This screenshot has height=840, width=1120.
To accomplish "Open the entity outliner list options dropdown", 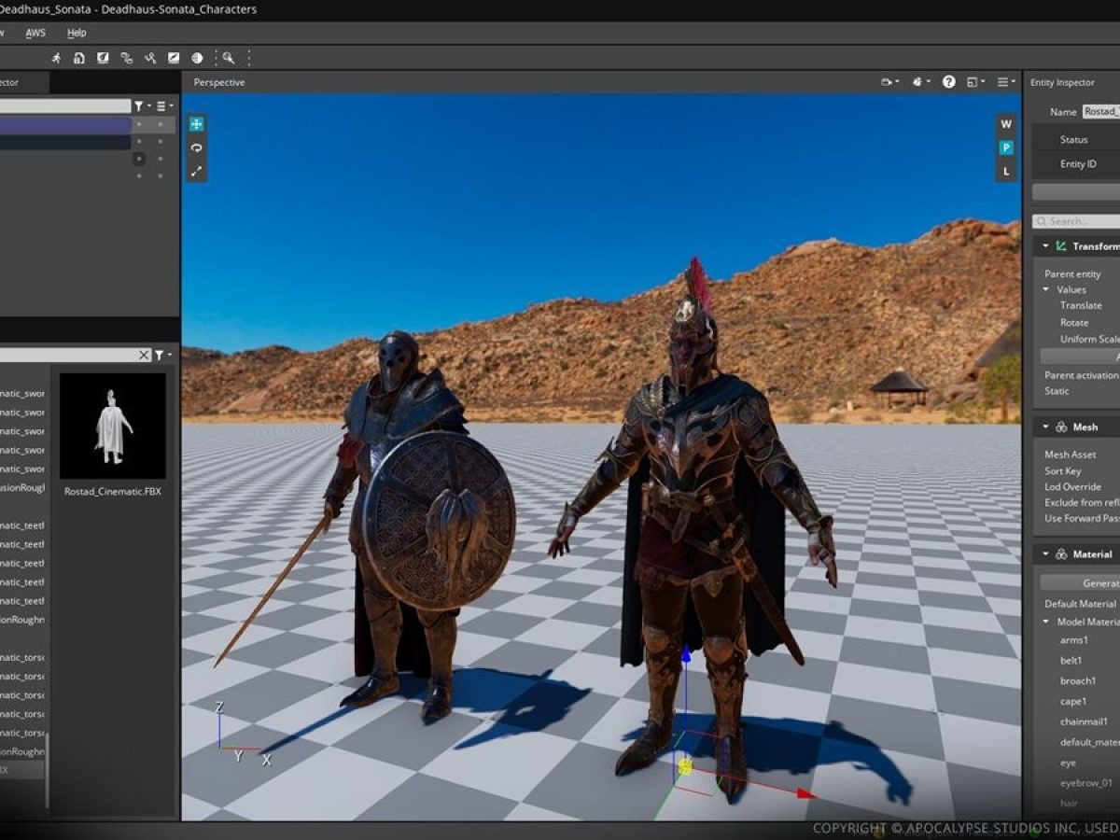I will 165,106.
